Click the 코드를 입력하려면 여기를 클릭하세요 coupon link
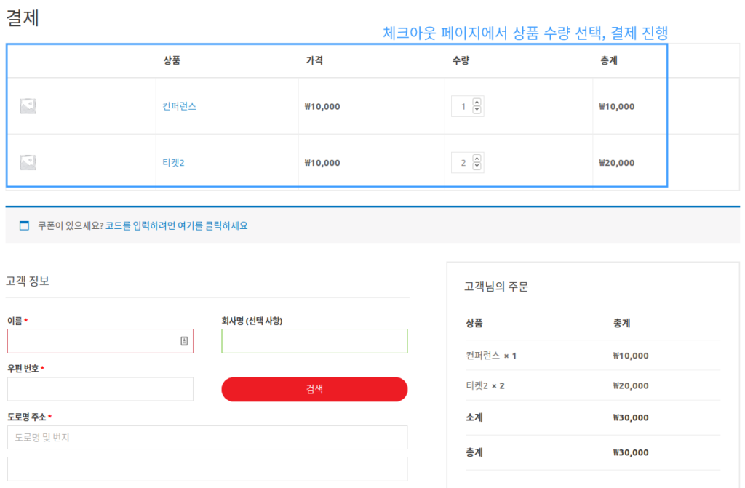 click(x=176, y=226)
